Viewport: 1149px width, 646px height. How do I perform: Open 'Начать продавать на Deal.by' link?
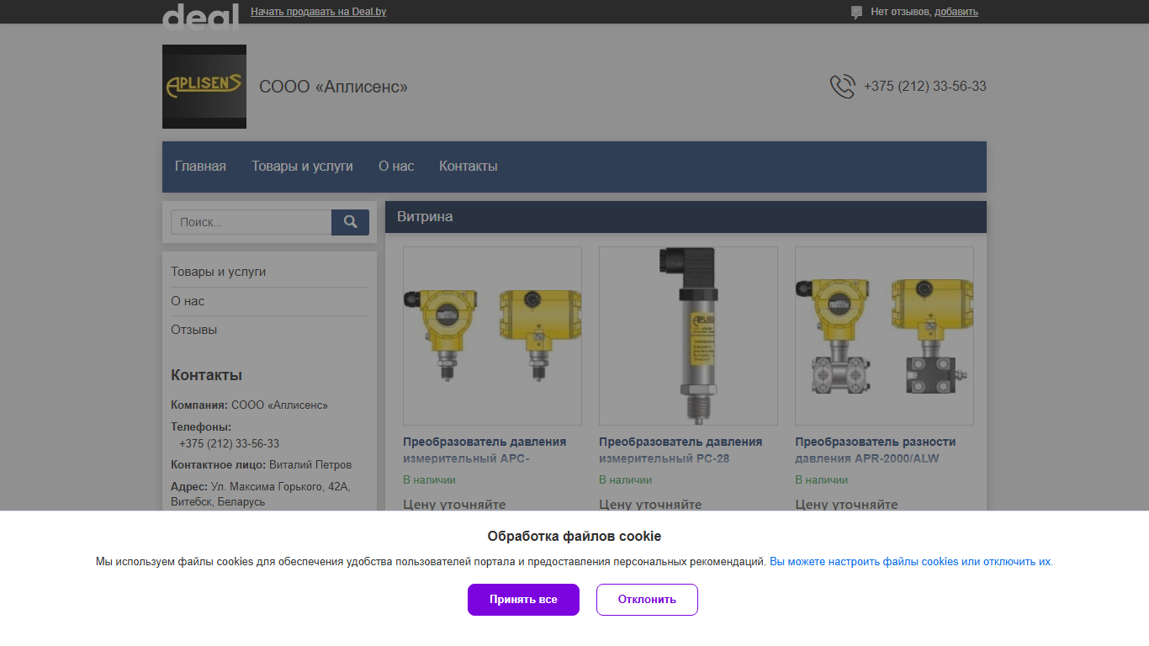318,12
